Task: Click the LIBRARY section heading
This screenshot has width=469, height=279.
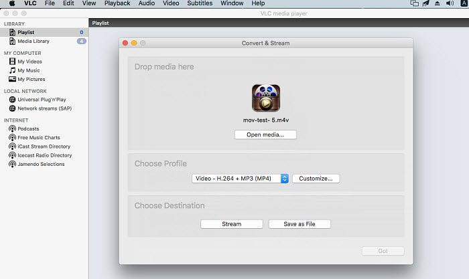Action: 14,24
